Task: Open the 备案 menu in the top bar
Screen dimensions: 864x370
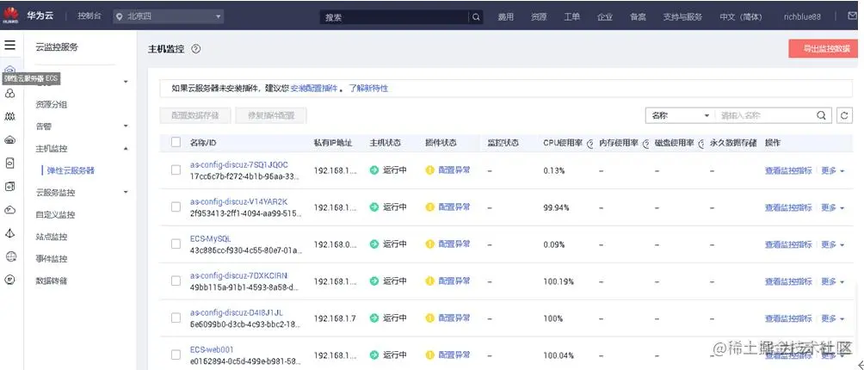Action: pyautogui.click(x=638, y=17)
